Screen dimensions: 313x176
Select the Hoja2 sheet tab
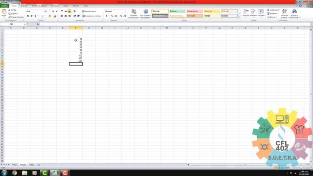click(23, 165)
